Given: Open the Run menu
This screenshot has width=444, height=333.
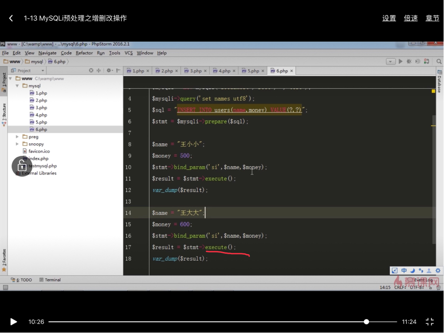Looking at the screenshot, I should coord(101,53).
